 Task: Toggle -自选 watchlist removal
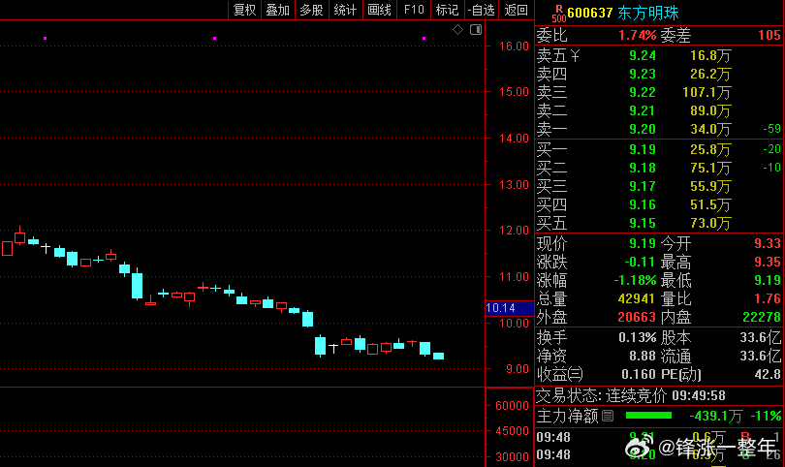[x=481, y=10]
